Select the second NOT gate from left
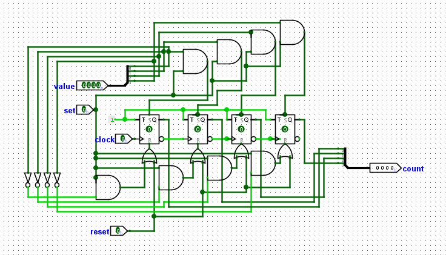The image size is (446, 255). (x=38, y=180)
